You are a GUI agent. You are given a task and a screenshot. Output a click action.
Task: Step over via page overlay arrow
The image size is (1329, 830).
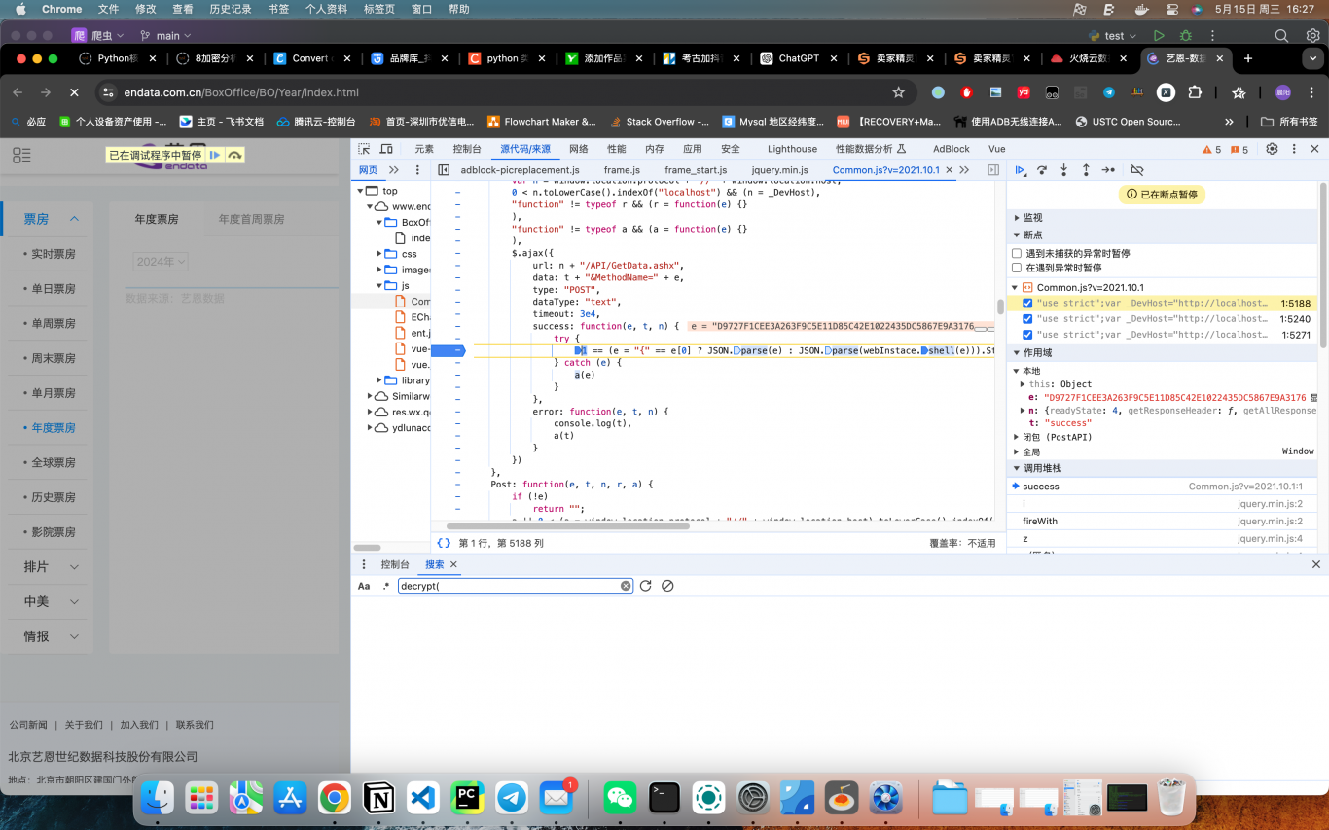(x=234, y=155)
